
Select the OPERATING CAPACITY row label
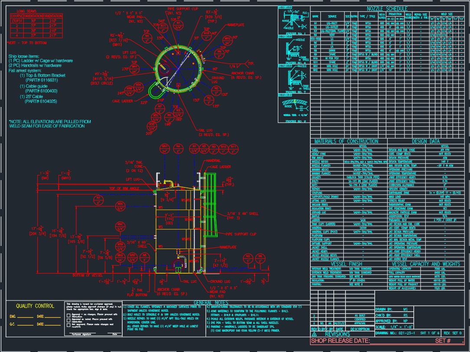click(400, 269)
